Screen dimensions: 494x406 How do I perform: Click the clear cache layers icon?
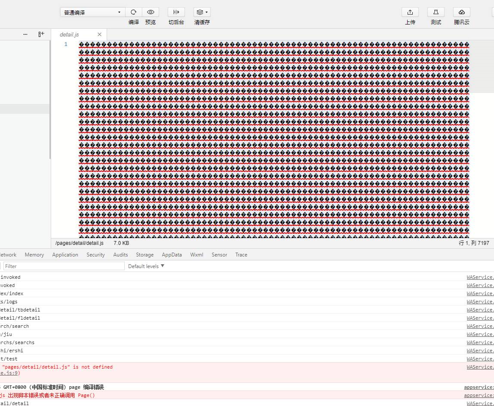(202, 12)
